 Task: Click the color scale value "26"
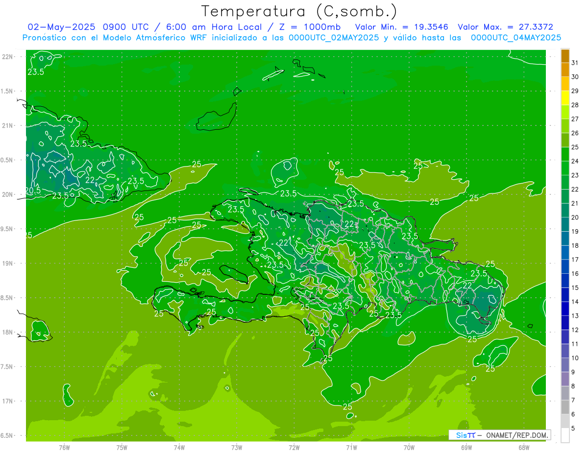[x=575, y=133]
